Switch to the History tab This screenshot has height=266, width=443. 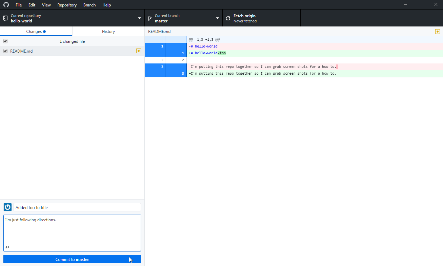click(108, 31)
